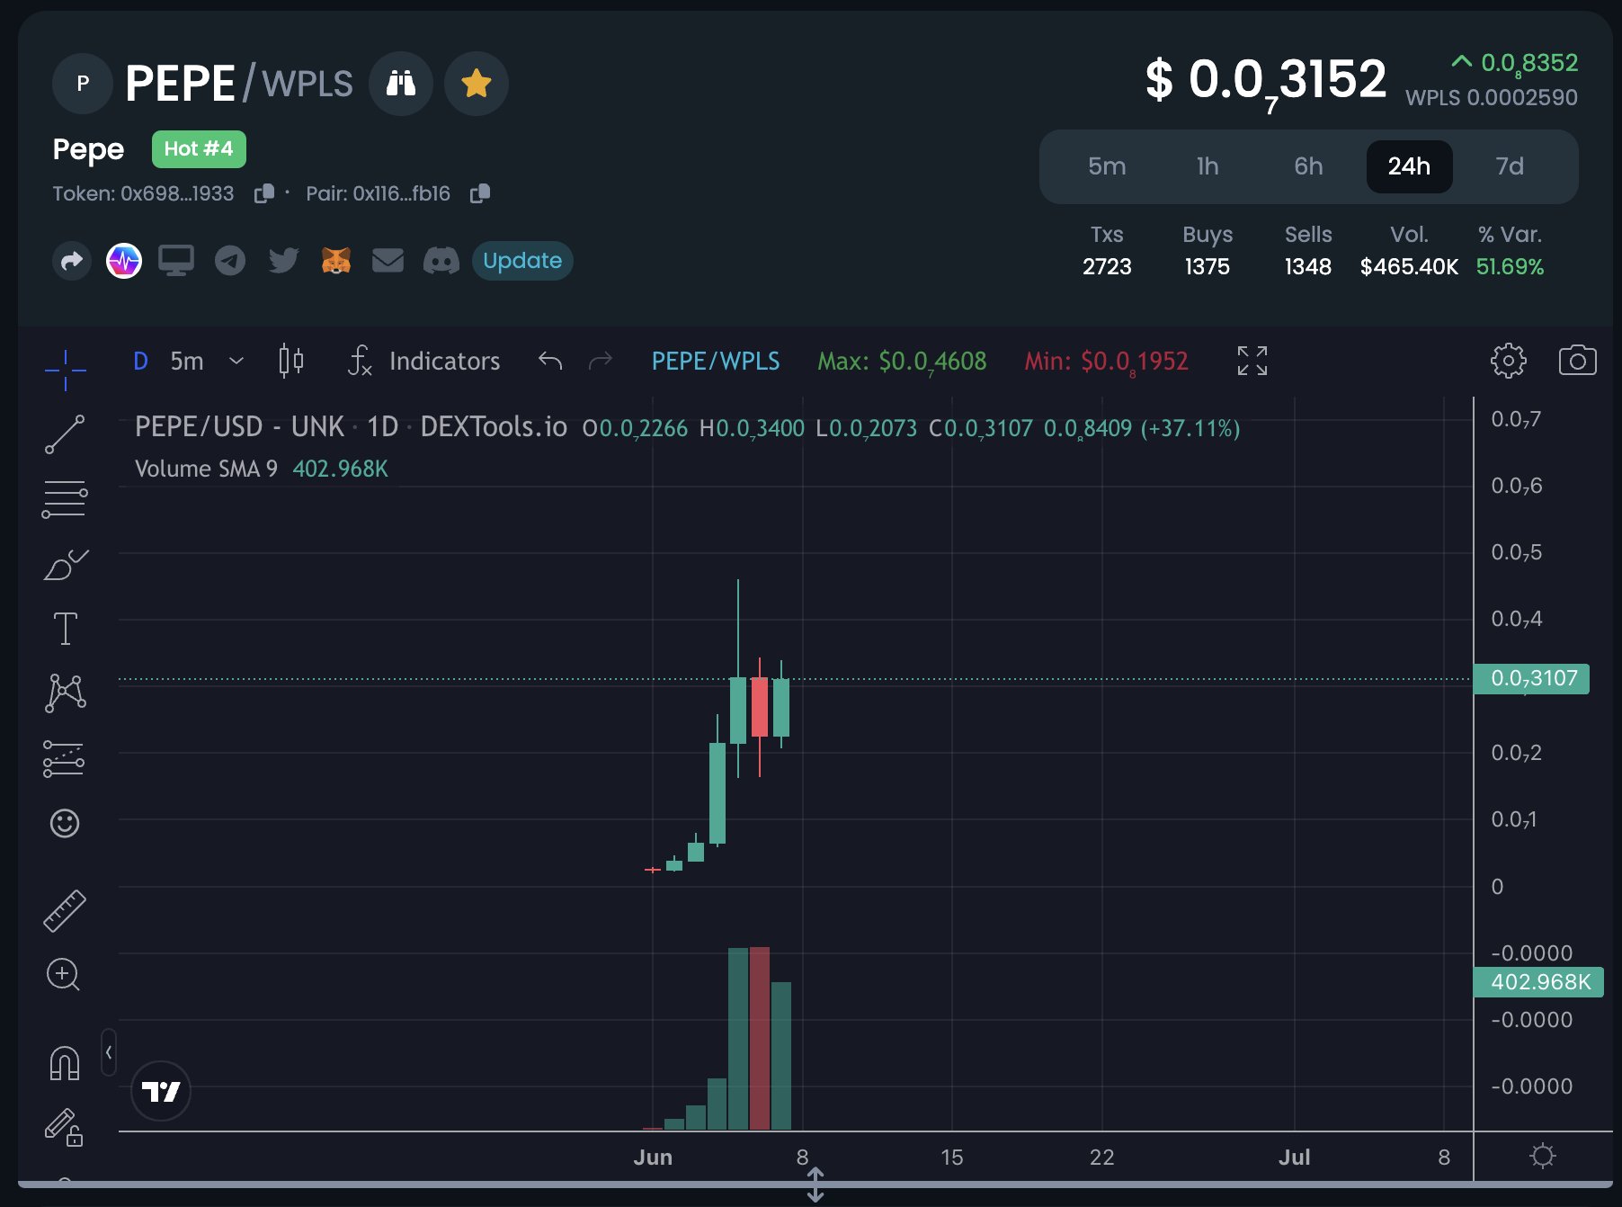This screenshot has height=1207, width=1622.
Task: Select the 6h stats tab
Action: pos(1308,166)
